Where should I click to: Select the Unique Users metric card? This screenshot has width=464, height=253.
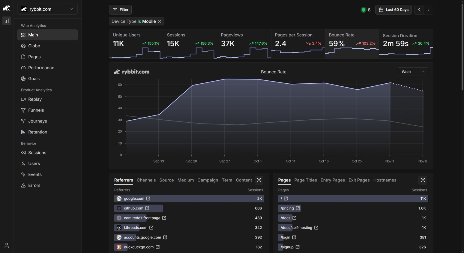tap(136, 44)
